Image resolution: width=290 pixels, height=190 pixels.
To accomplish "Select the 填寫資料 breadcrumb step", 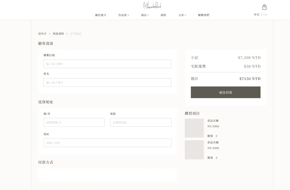I will tap(58, 34).
